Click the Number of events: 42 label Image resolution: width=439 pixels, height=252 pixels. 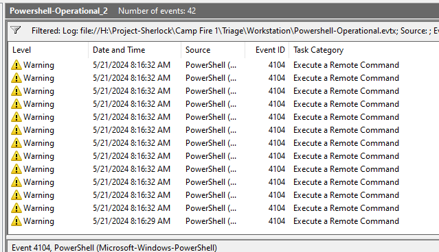(157, 11)
